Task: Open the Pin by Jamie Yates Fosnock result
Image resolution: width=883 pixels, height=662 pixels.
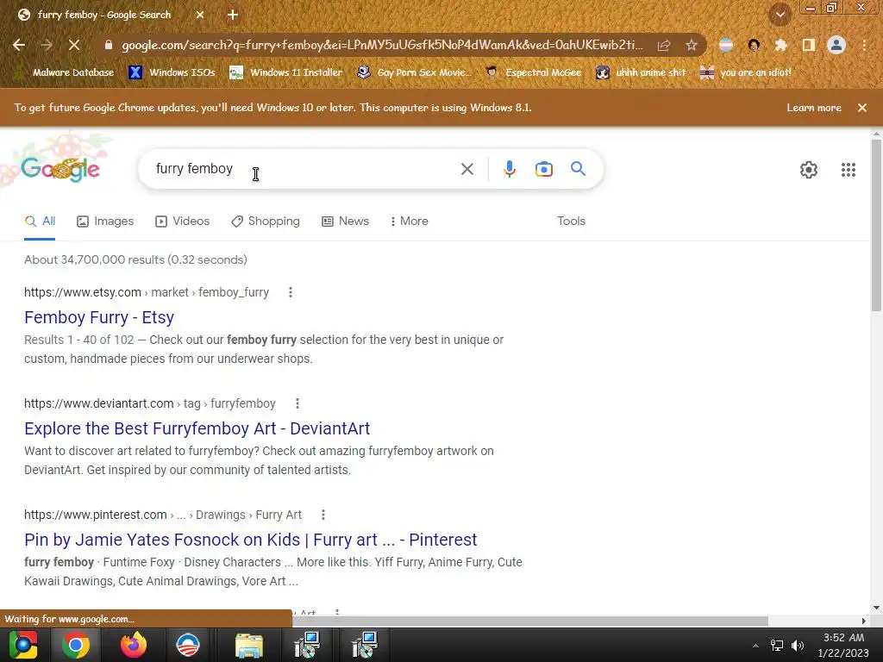Action: tap(251, 540)
